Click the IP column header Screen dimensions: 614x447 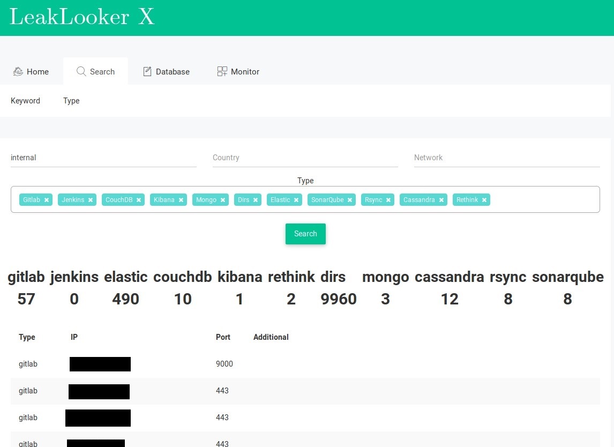(x=74, y=337)
